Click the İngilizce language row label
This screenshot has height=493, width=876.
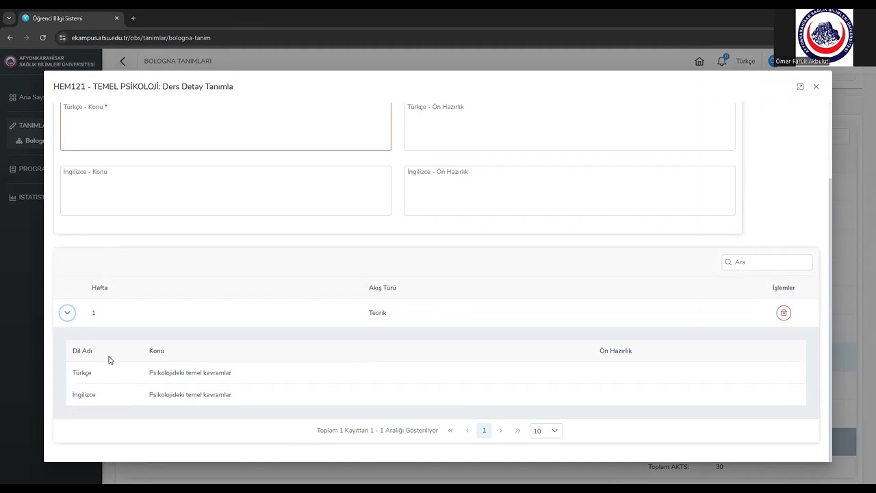coord(84,395)
